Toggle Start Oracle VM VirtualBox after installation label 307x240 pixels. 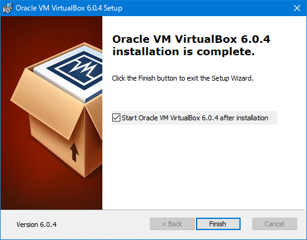(x=195, y=118)
